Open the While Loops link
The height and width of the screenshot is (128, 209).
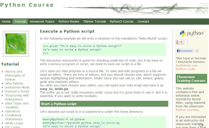tap(14, 123)
